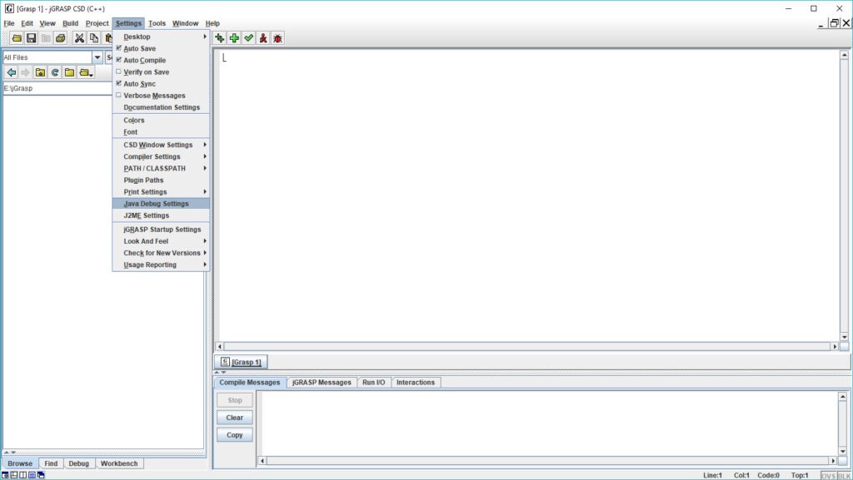Open Documentation Settings

click(161, 107)
